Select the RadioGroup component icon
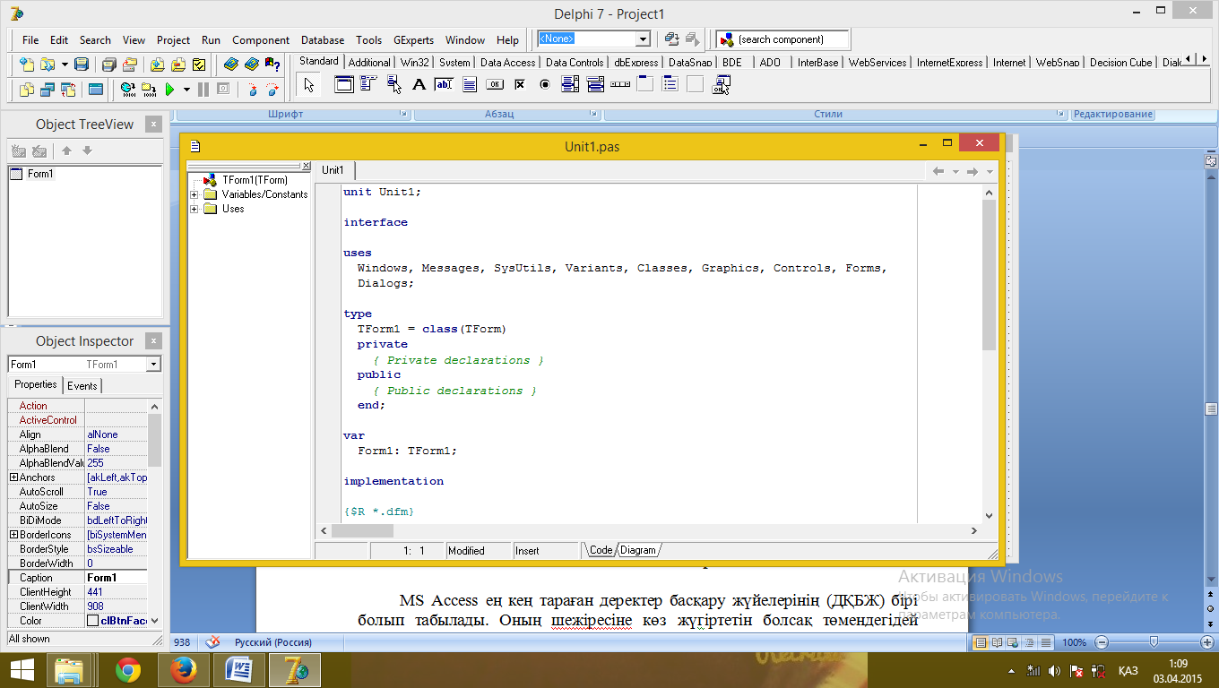 click(670, 85)
